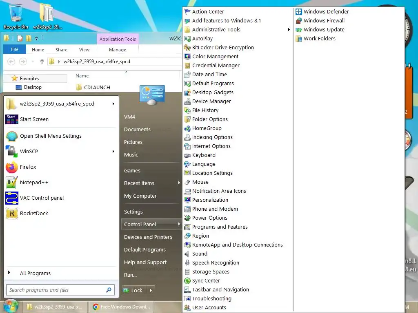
Task: Open Manage ribbon tab
Action: 118,50
